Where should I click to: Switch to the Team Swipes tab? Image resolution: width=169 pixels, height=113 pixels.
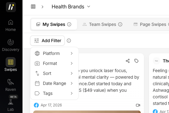(102, 24)
